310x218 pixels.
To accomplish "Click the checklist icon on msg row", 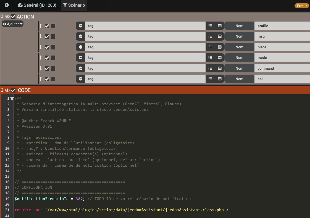I will click(210, 36).
